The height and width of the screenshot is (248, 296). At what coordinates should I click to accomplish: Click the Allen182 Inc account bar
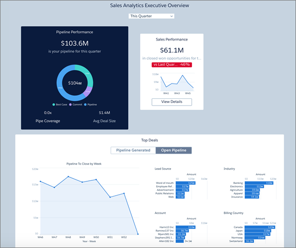180,241
